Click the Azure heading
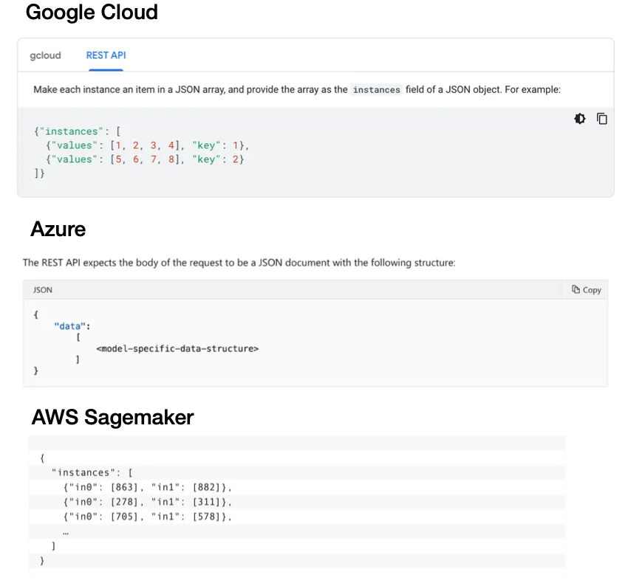 (58, 229)
